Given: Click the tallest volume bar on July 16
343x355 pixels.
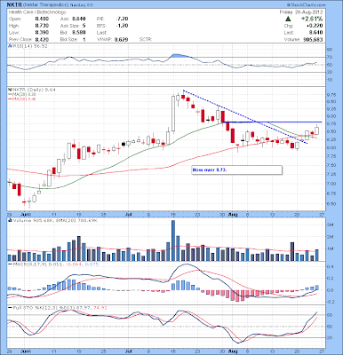Looking at the screenshot, I should tap(173, 241).
